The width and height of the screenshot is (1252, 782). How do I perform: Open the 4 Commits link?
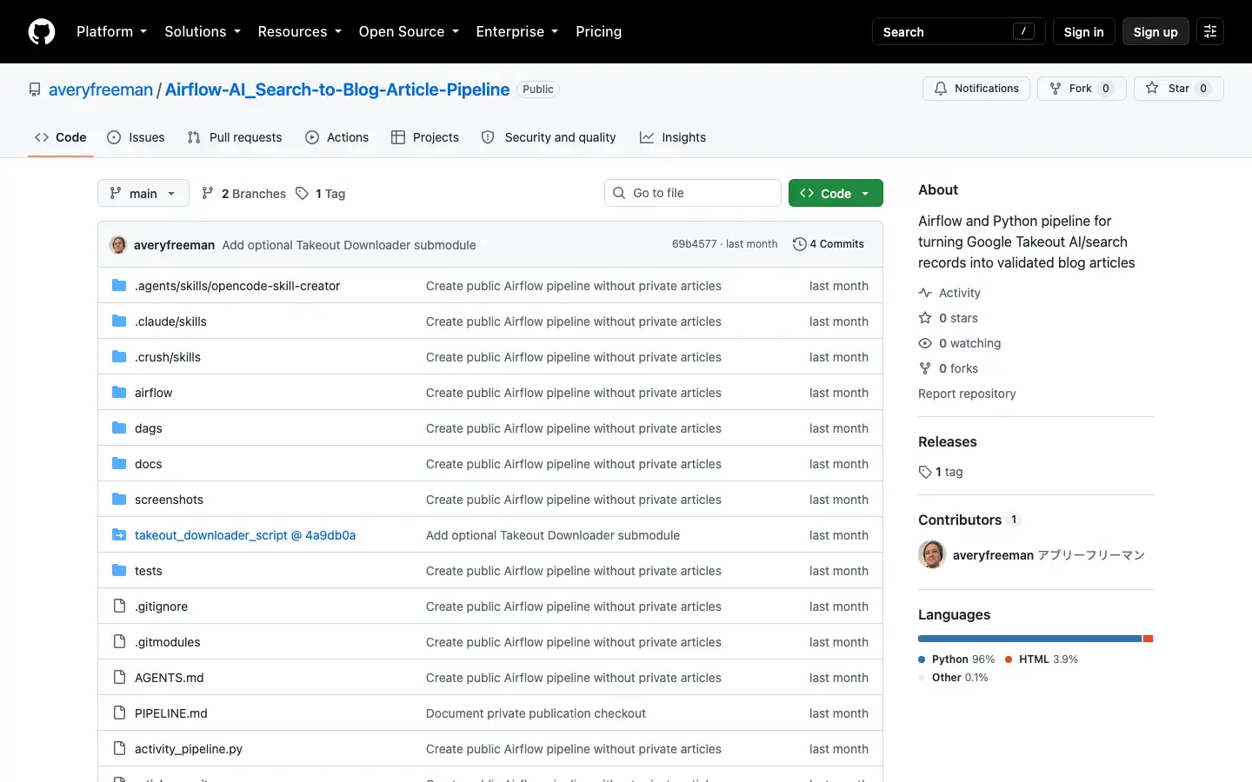829,244
